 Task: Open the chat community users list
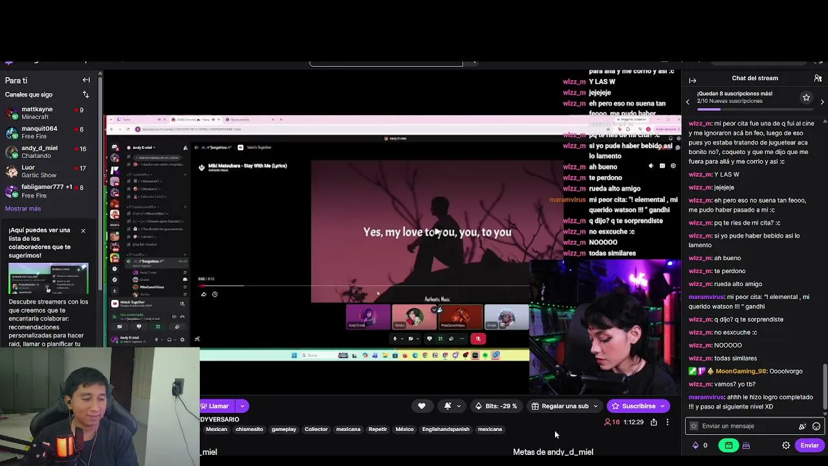[x=818, y=78]
